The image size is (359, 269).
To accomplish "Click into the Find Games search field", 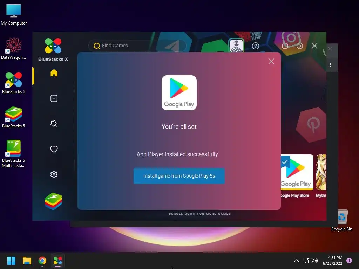I will click(137, 46).
